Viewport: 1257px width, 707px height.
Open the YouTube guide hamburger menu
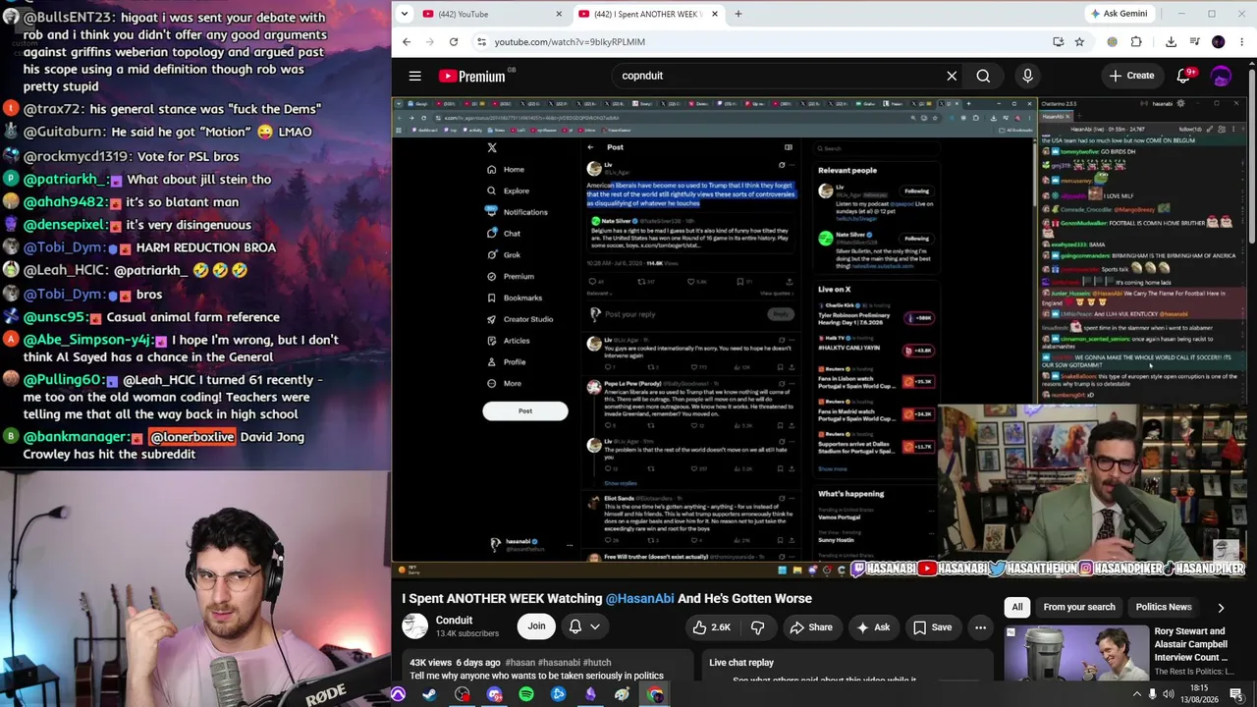(415, 76)
